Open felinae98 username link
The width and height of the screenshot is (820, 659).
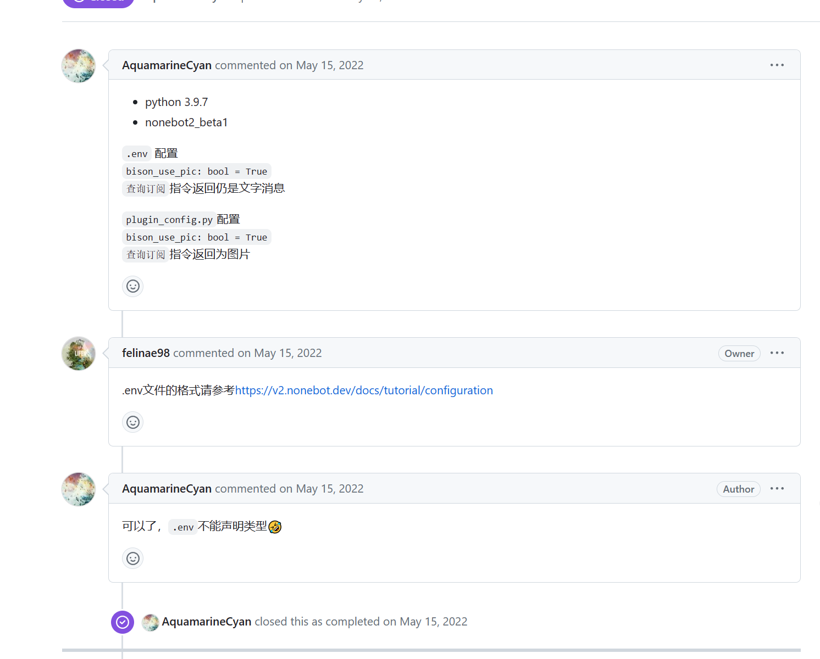click(x=146, y=353)
